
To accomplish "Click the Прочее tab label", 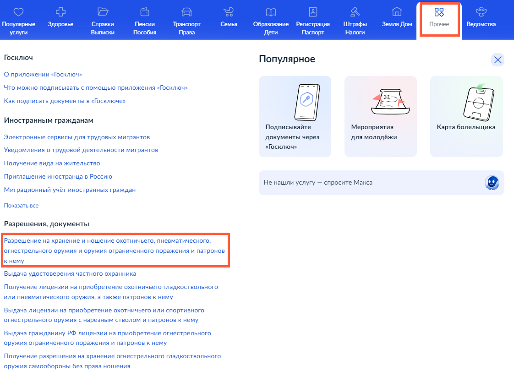I will tap(439, 24).
